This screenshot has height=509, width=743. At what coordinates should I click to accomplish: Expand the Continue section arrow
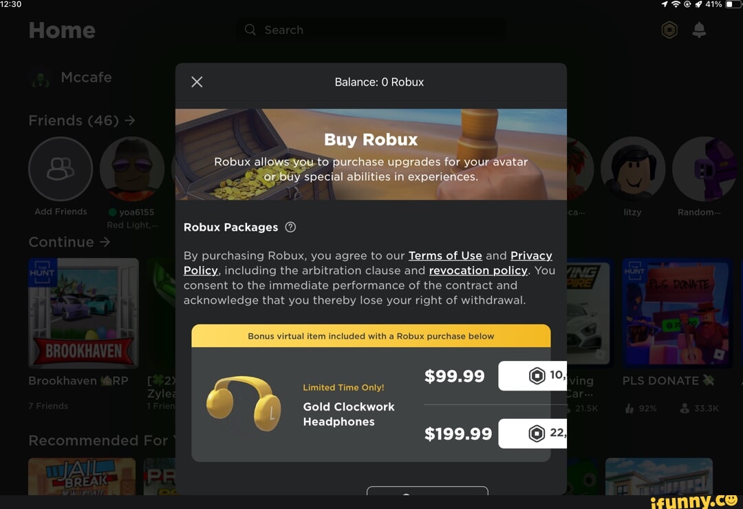click(105, 242)
